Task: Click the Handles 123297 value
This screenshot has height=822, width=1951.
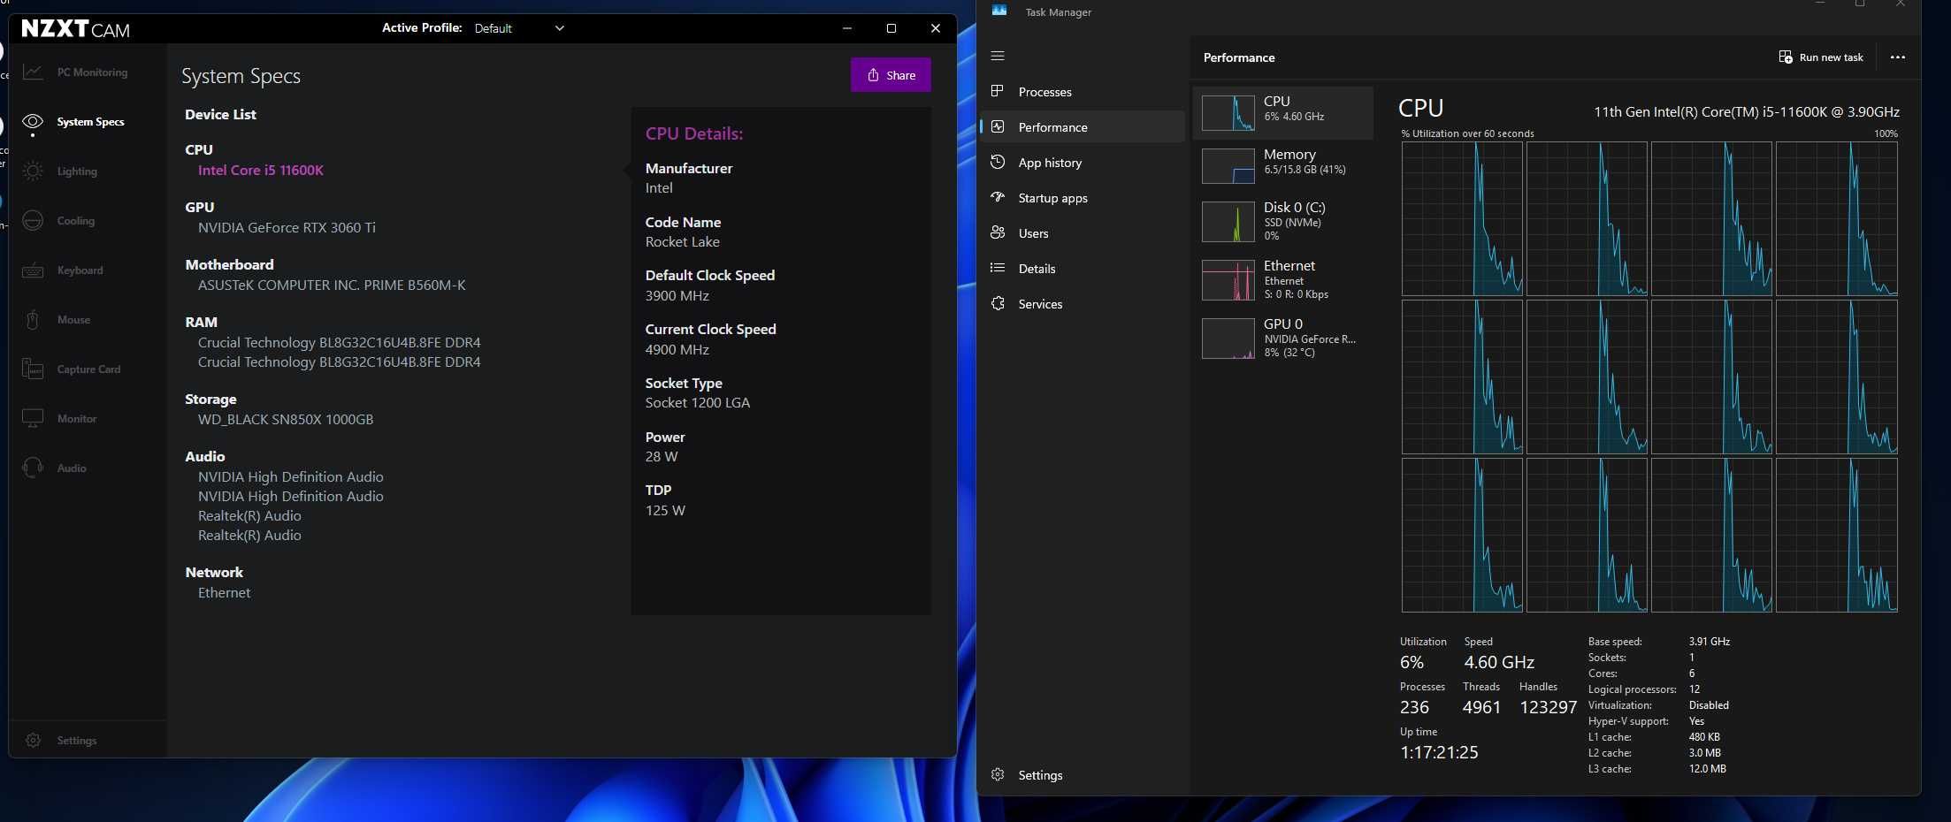Action: coord(1548,707)
